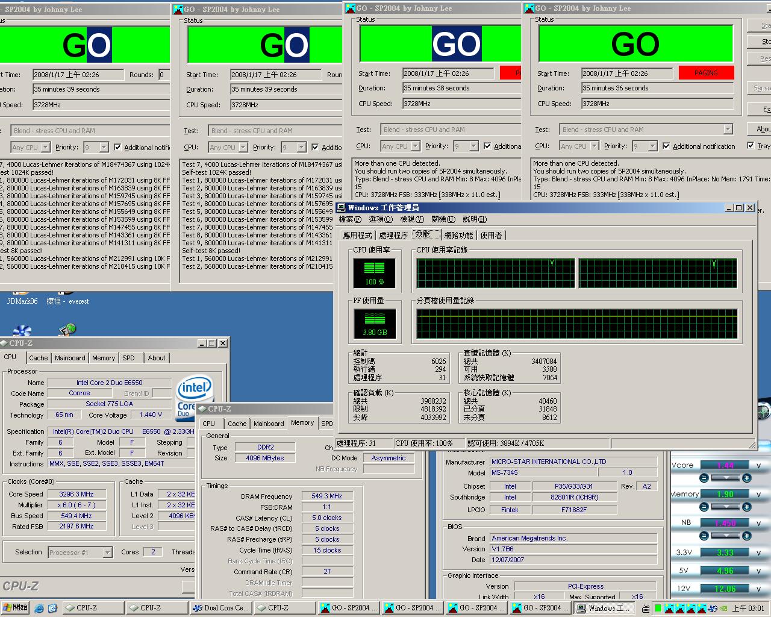
Task: Switch to Dual Core Ce... taskbar button
Action: (220, 608)
